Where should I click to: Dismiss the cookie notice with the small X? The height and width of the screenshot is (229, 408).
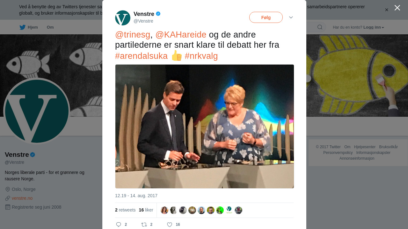click(x=387, y=10)
